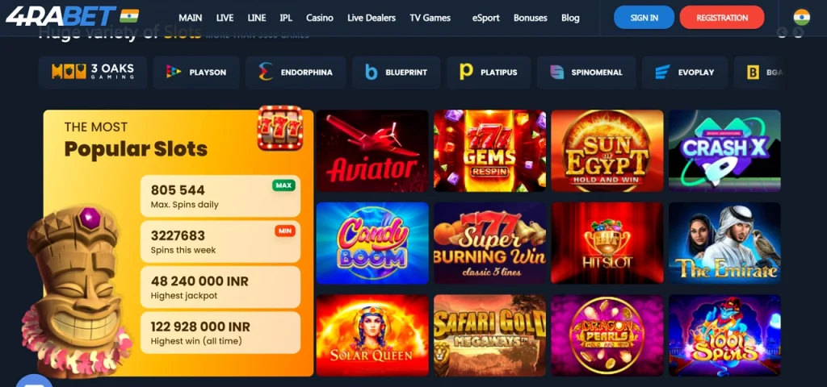Click the 777 slot machine icon
This screenshot has width=827, height=387.
tap(280, 128)
